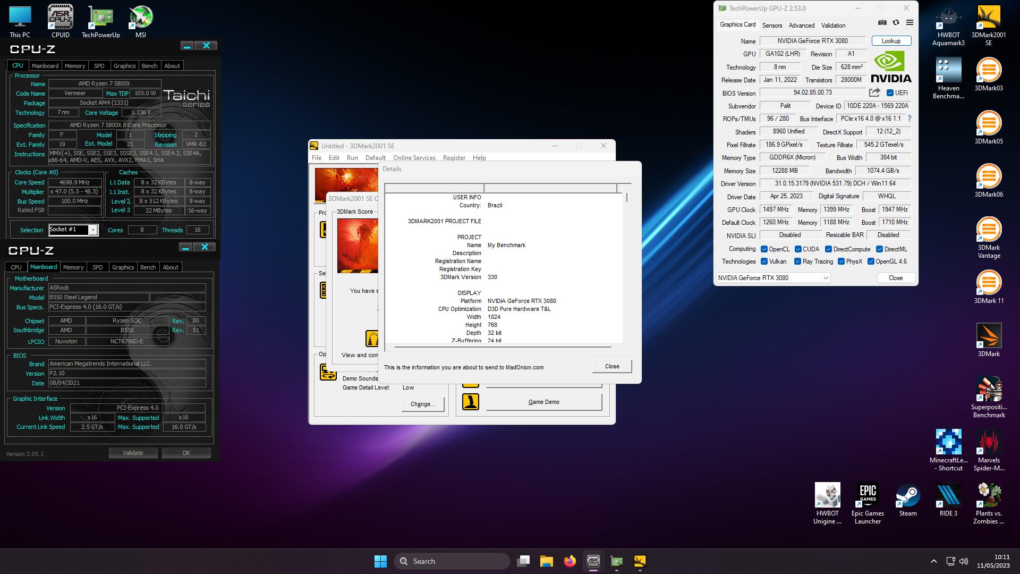Viewport: 1020px width, 574px height.
Task: Toggle Vulkan checkbox
Action: click(764, 261)
